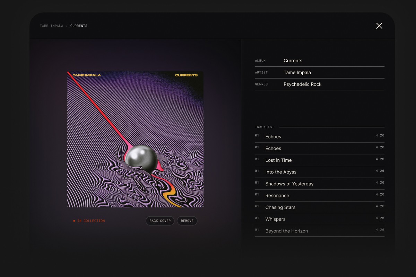
Task: Select the track Into the Abyss
Action: (x=280, y=172)
